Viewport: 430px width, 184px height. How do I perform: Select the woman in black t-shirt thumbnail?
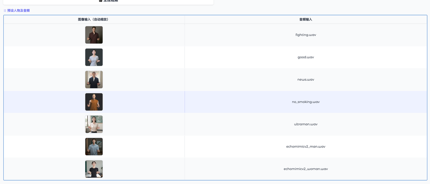click(x=94, y=169)
